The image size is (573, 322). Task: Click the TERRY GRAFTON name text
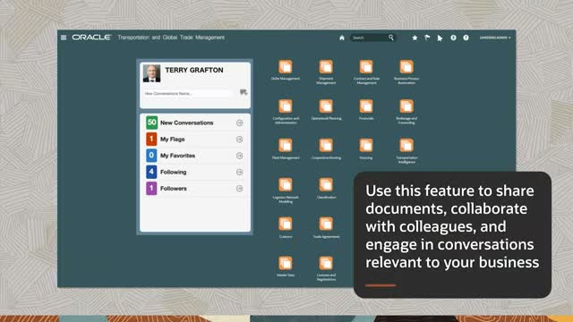194,70
